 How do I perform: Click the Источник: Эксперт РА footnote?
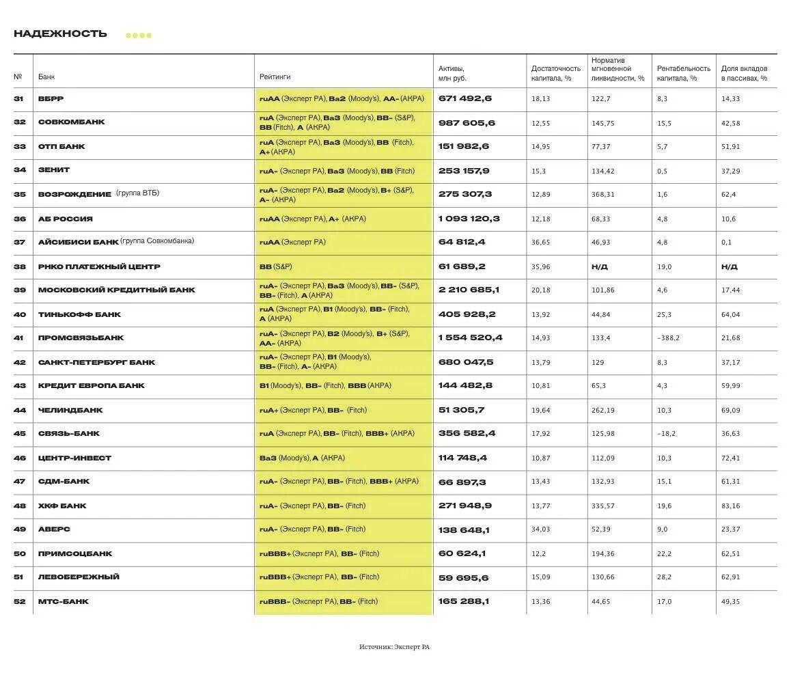(x=395, y=647)
